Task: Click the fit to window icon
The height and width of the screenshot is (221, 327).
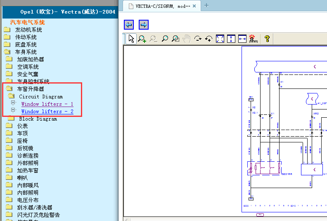Action: click(220, 39)
